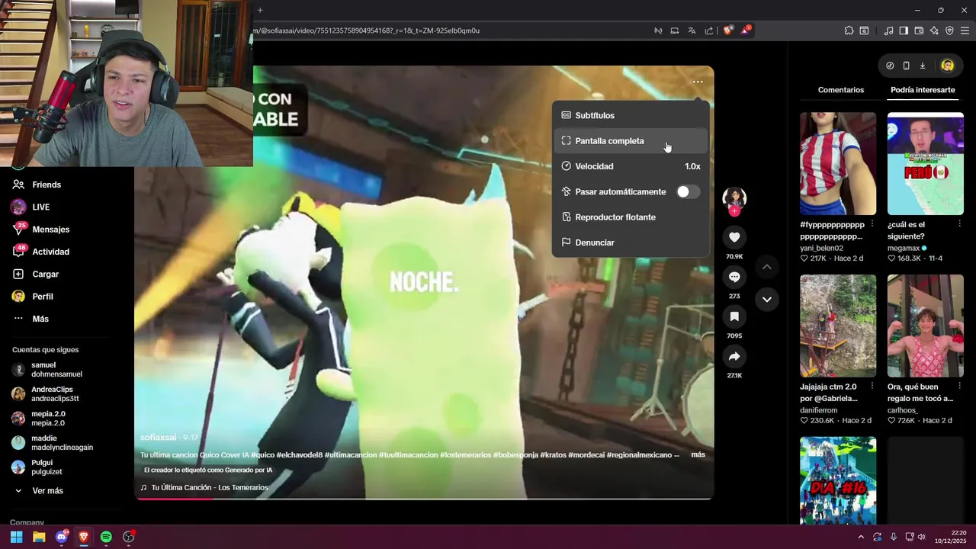Open the carlhoos_ video thumbnail
Image resolution: width=976 pixels, height=549 pixels.
point(926,326)
